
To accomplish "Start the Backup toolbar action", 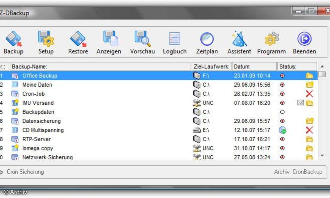I will [x=14, y=43].
